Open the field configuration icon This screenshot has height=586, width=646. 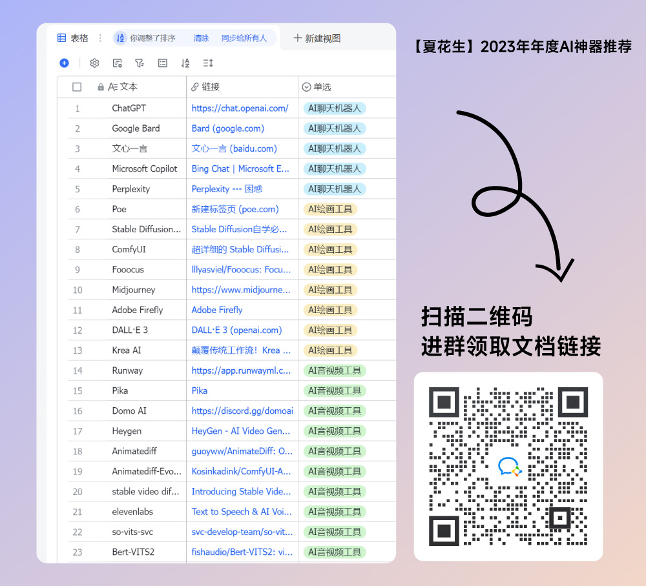(x=118, y=63)
